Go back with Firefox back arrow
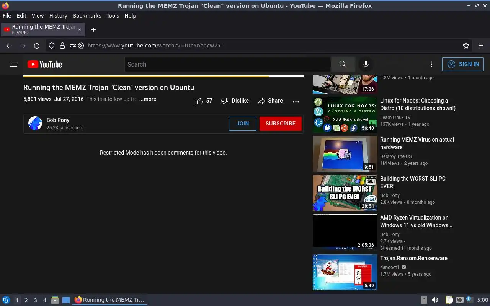 [9, 46]
